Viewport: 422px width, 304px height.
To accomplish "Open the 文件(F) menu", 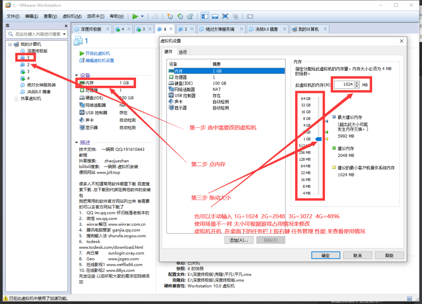I will click(x=13, y=16).
